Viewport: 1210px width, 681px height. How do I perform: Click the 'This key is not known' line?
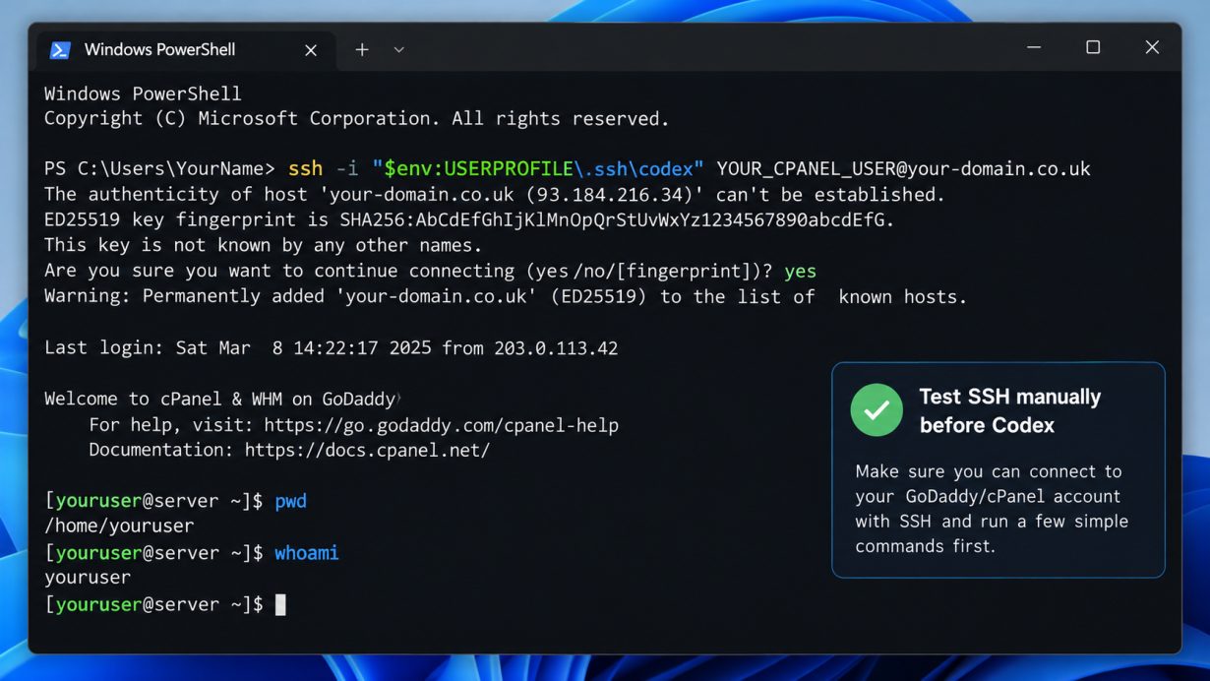[264, 245]
